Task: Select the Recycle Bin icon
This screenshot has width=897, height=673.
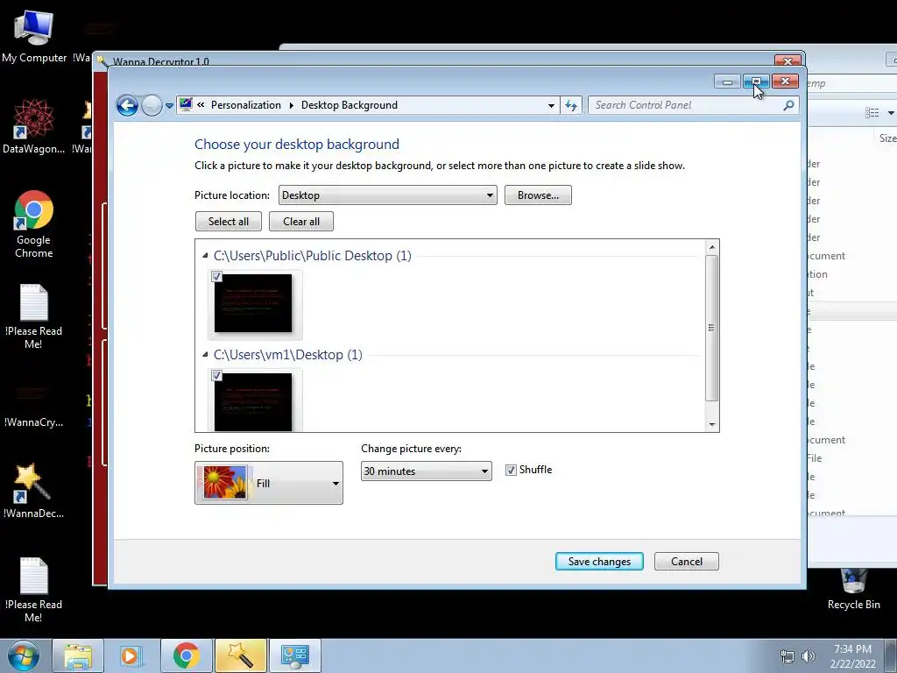Action: pyautogui.click(x=853, y=590)
